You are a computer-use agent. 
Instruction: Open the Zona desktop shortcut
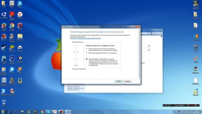(12, 70)
